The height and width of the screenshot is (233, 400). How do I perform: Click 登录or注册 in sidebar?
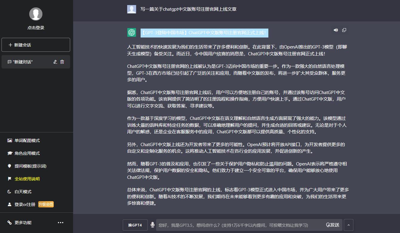coord(25,204)
